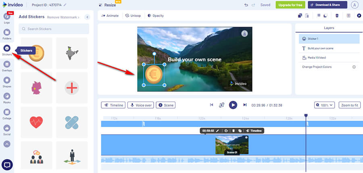Click the undo arrow
Image resolution: width=363 pixels, height=173 pixels.
pos(246,5)
